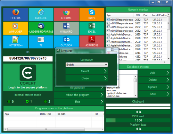
Task: Click network monitor scroll down arrow
Action: point(169,58)
